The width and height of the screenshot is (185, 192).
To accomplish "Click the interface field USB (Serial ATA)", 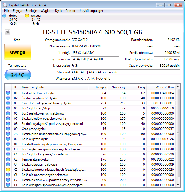I will click(95, 53).
